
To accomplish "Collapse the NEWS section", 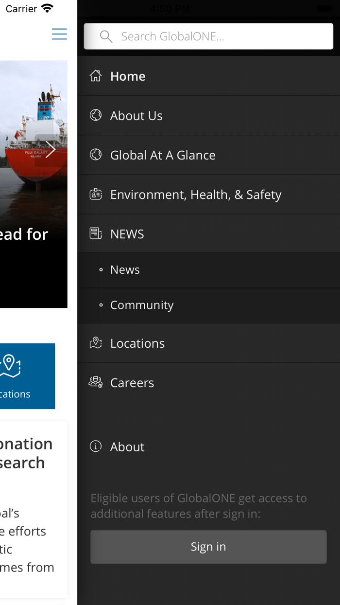I will tap(127, 233).
